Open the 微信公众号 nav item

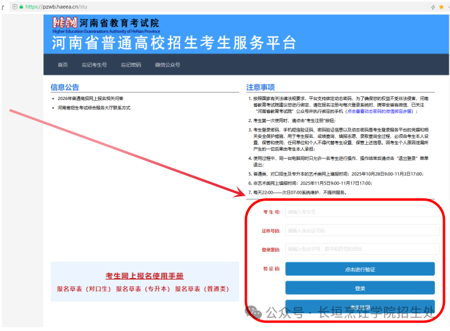[167, 65]
